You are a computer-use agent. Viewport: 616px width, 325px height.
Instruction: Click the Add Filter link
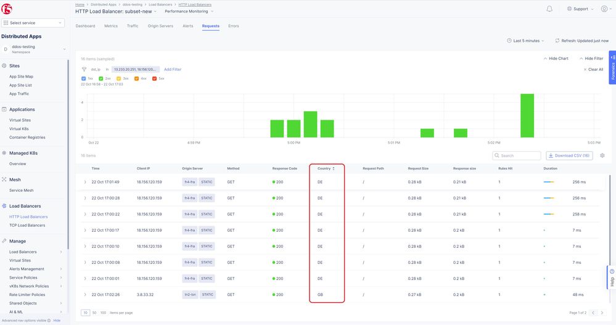(x=173, y=70)
